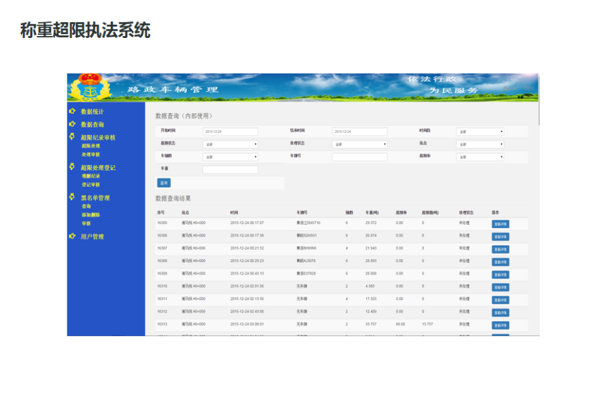This screenshot has height=395, width=610.
Task: Expand the 车轴数 dropdown
Action: pos(230,157)
